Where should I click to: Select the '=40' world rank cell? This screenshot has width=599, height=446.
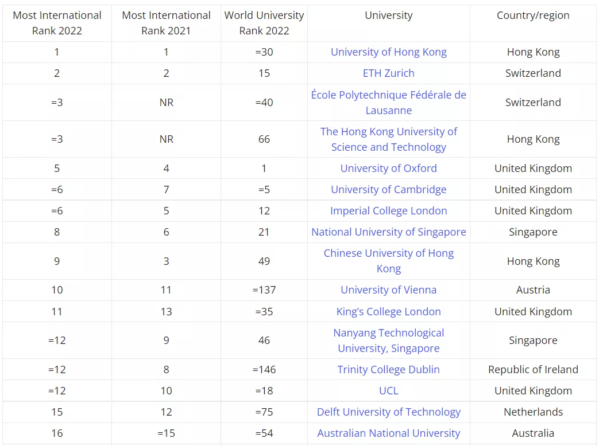coord(264,103)
